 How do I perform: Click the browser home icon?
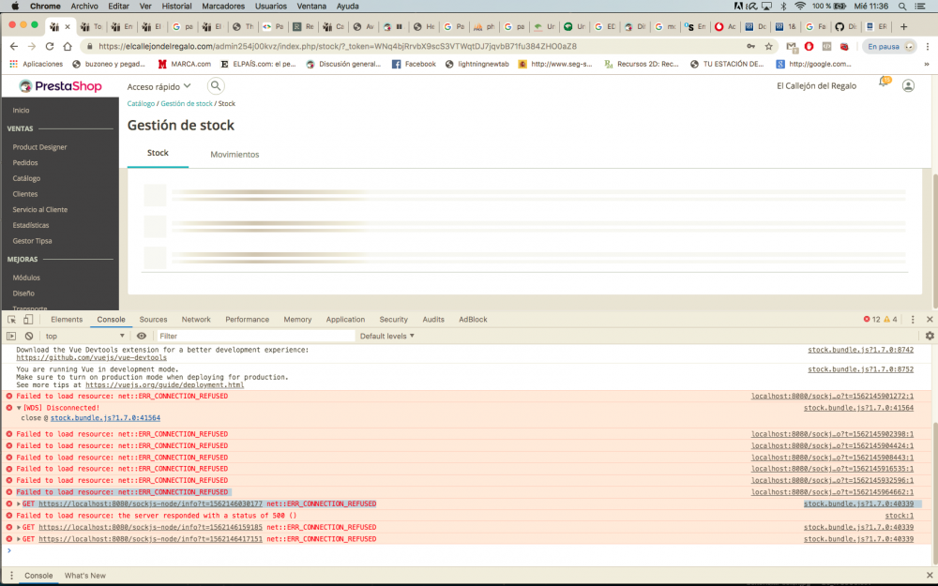click(68, 46)
